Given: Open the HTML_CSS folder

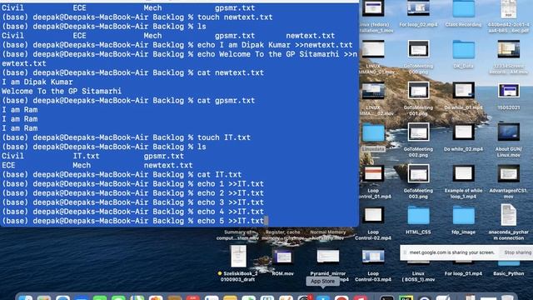Looking at the screenshot, I should tap(418, 215).
